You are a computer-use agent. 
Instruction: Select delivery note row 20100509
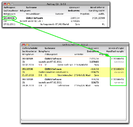click(x=73, y=62)
